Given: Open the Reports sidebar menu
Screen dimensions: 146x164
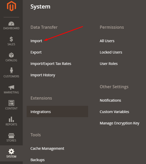Looking at the screenshot, I should pyautogui.click(x=11, y=121).
